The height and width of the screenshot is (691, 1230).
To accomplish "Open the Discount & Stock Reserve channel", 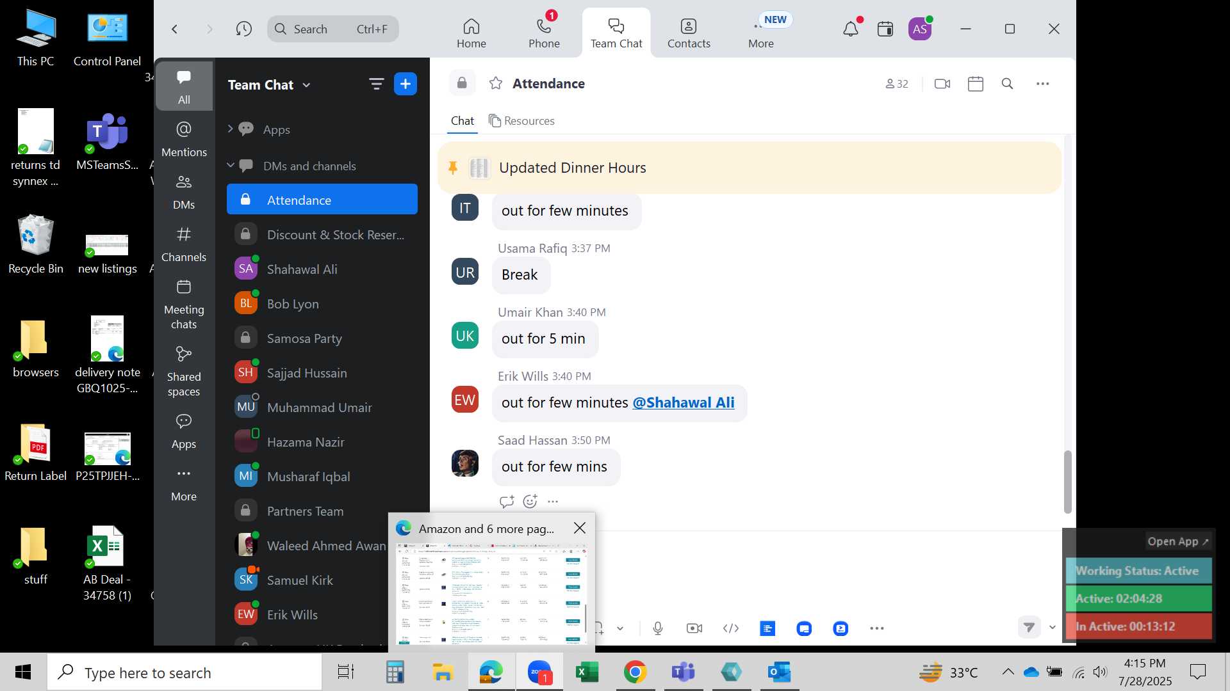I will coord(322,234).
